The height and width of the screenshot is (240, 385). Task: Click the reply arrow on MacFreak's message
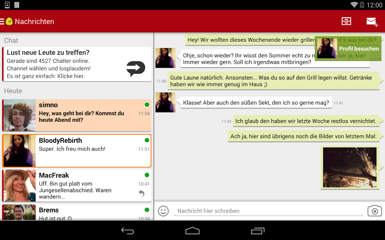(141, 193)
